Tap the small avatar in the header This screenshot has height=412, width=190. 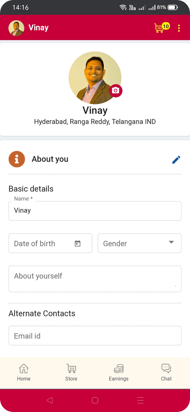coord(16,28)
